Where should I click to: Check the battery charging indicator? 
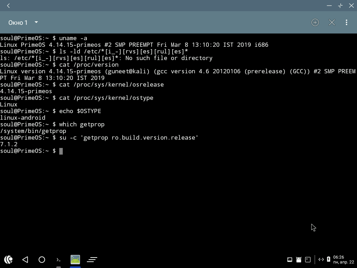click(328, 259)
